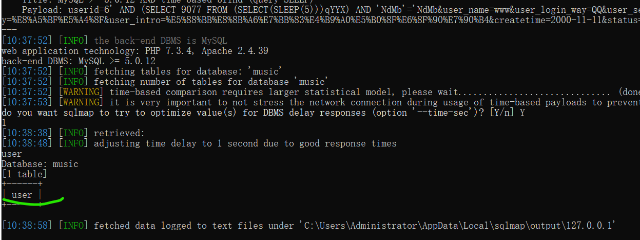640x240 pixels.
Task: Click the 'back-end DBMS is MySQL' info line
Action: (x=160, y=41)
